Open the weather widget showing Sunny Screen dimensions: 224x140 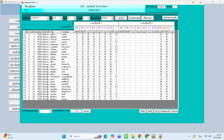[8, 136]
